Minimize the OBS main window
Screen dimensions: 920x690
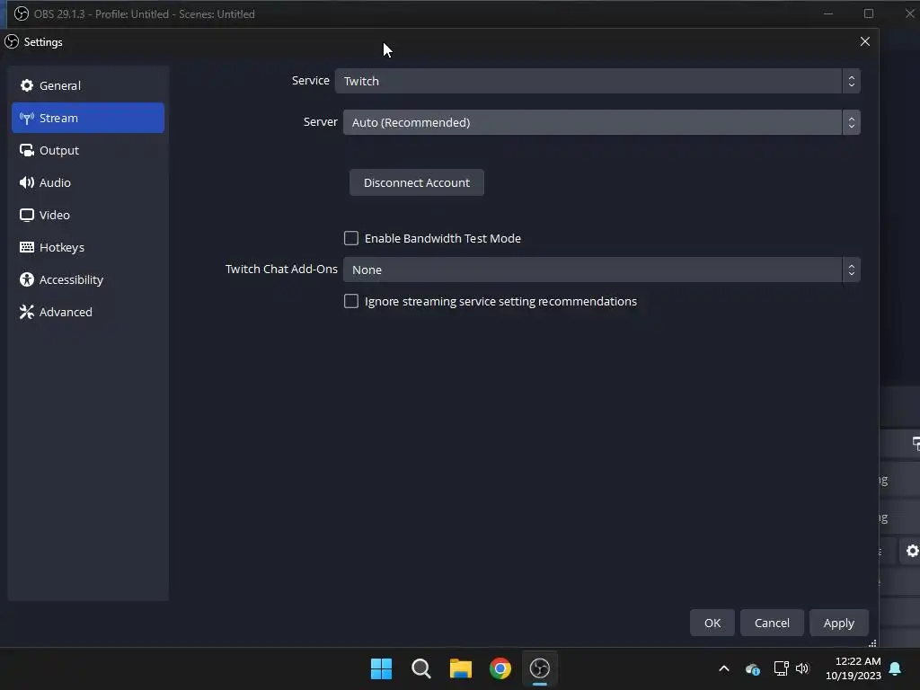827,13
